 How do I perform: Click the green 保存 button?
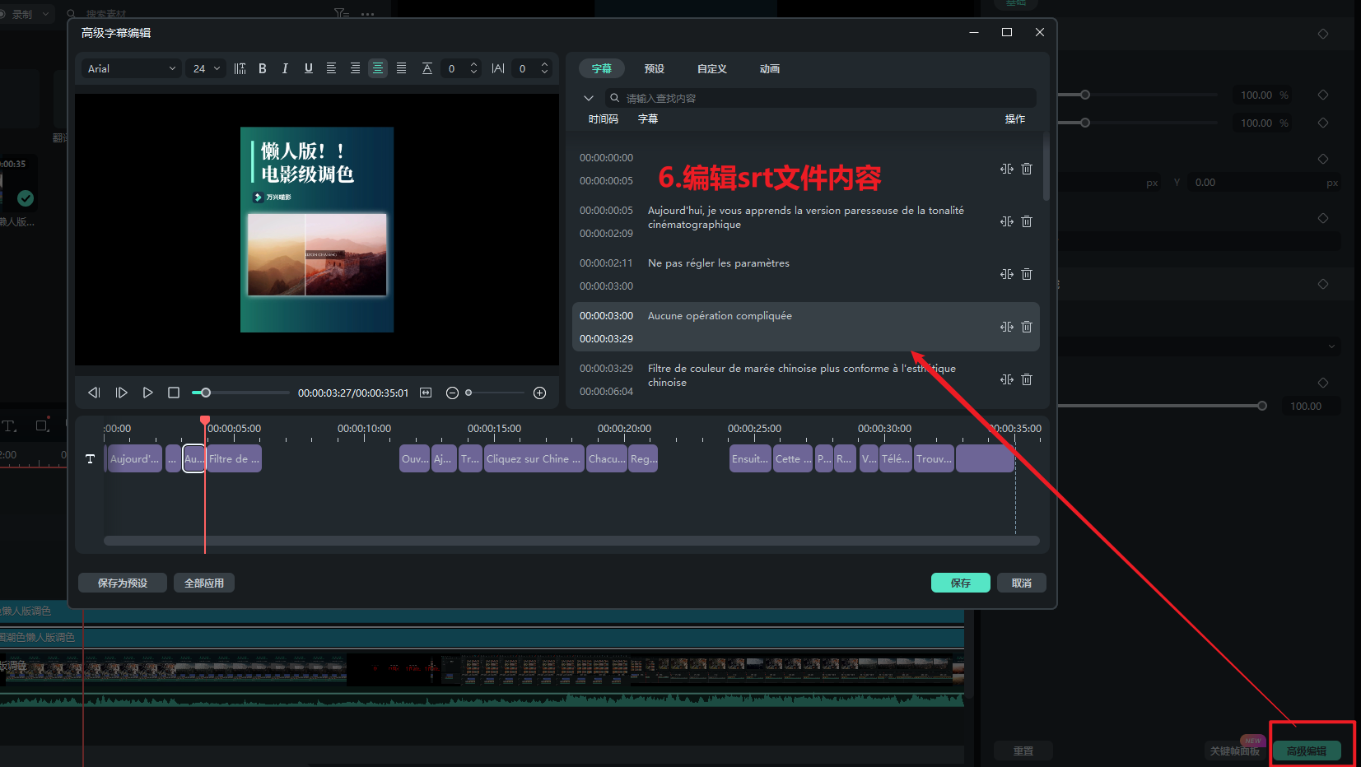pyautogui.click(x=960, y=583)
